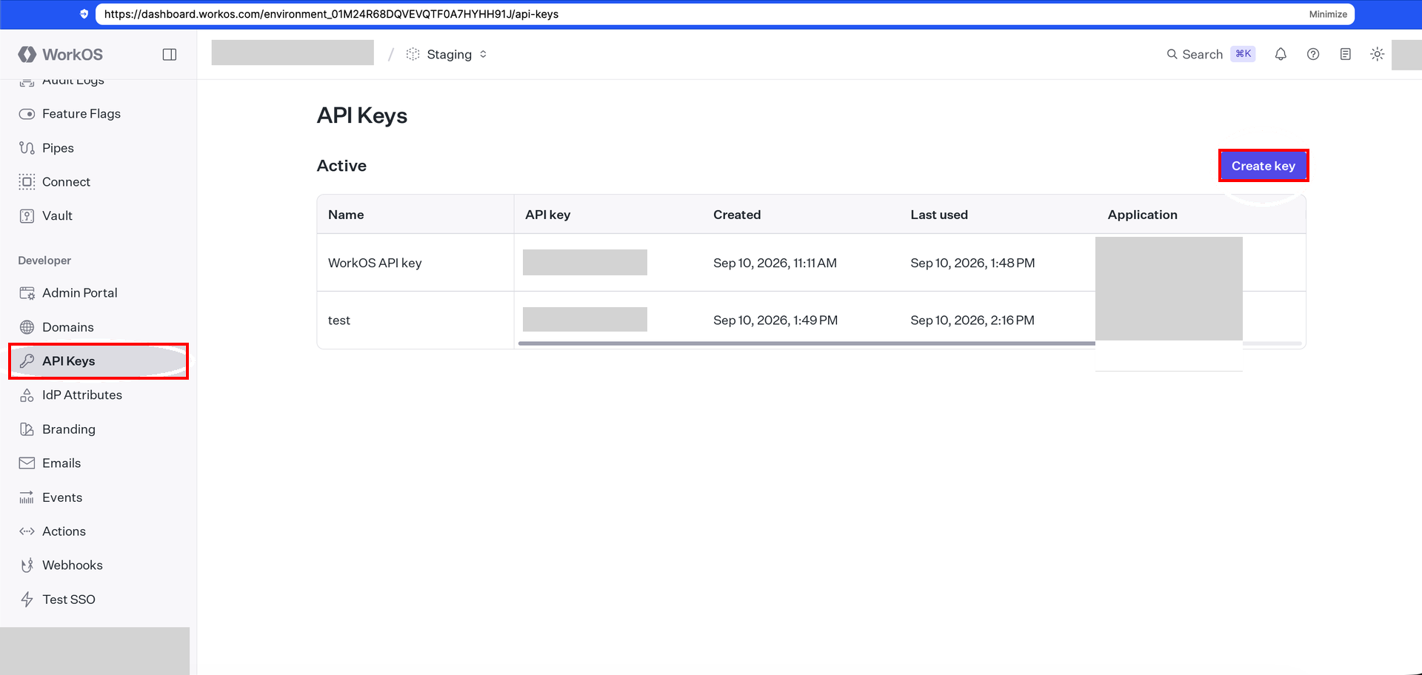This screenshot has height=675, width=1422.
Task: Click the Last used column header
Action: coord(939,215)
